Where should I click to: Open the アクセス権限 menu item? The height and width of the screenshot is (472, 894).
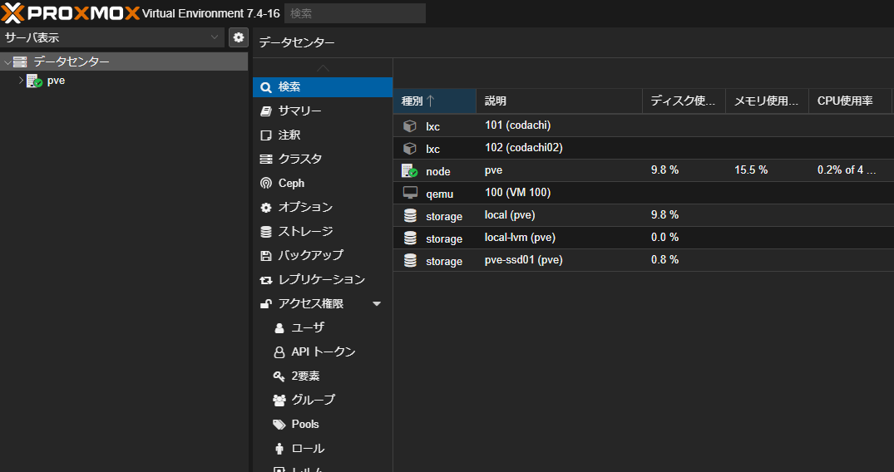(x=323, y=304)
